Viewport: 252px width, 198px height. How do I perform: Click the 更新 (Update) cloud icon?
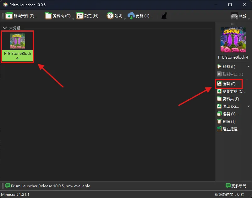click(x=131, y=16)
